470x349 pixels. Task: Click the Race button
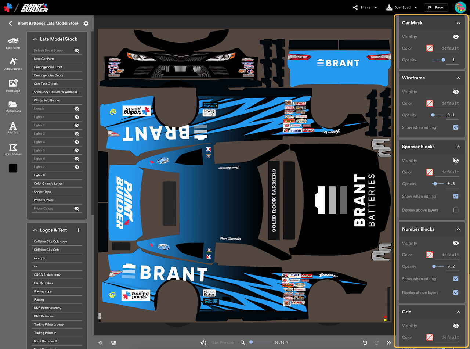pos(436,7)
